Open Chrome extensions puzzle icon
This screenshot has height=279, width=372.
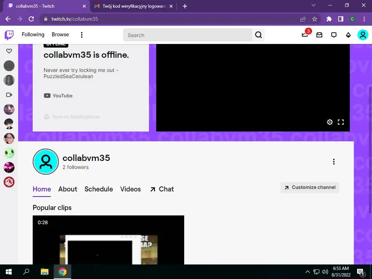point(329,19)
